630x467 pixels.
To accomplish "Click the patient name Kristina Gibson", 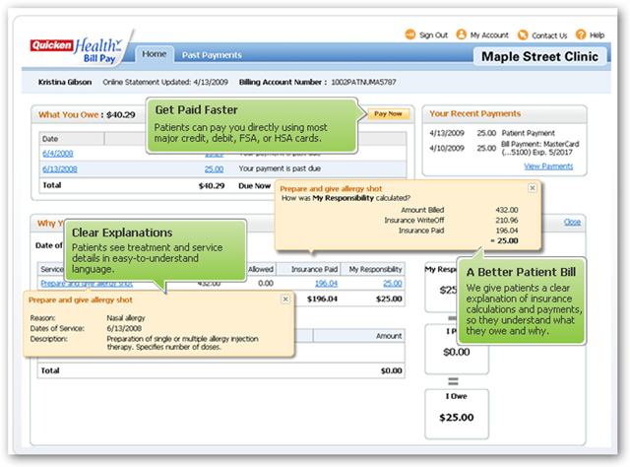I will coord(65,82).
